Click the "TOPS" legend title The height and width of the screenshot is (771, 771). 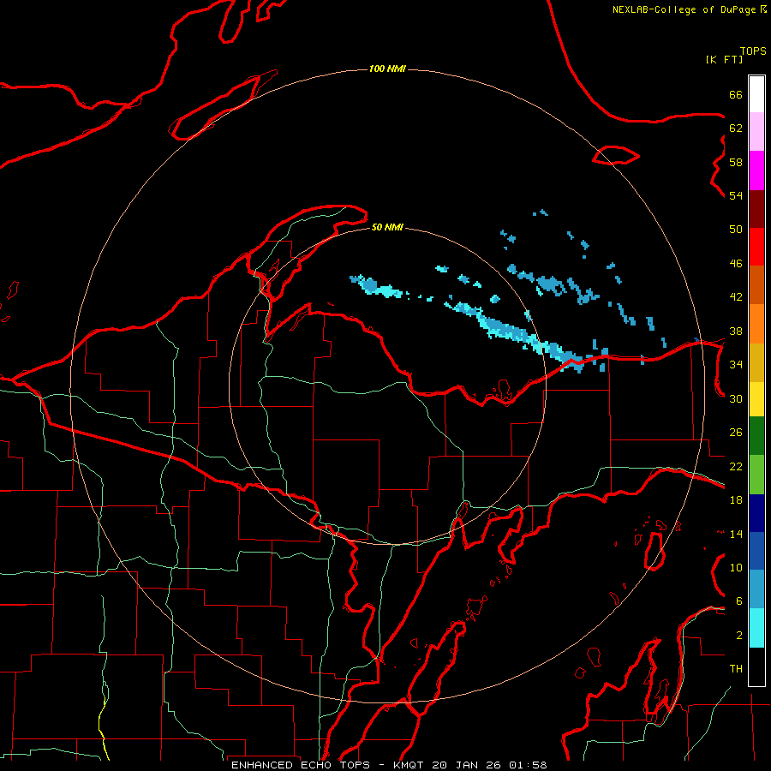click(x=753, y=51)
